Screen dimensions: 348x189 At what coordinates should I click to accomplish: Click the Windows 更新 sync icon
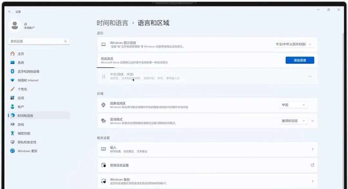click(x=13, y=151)
